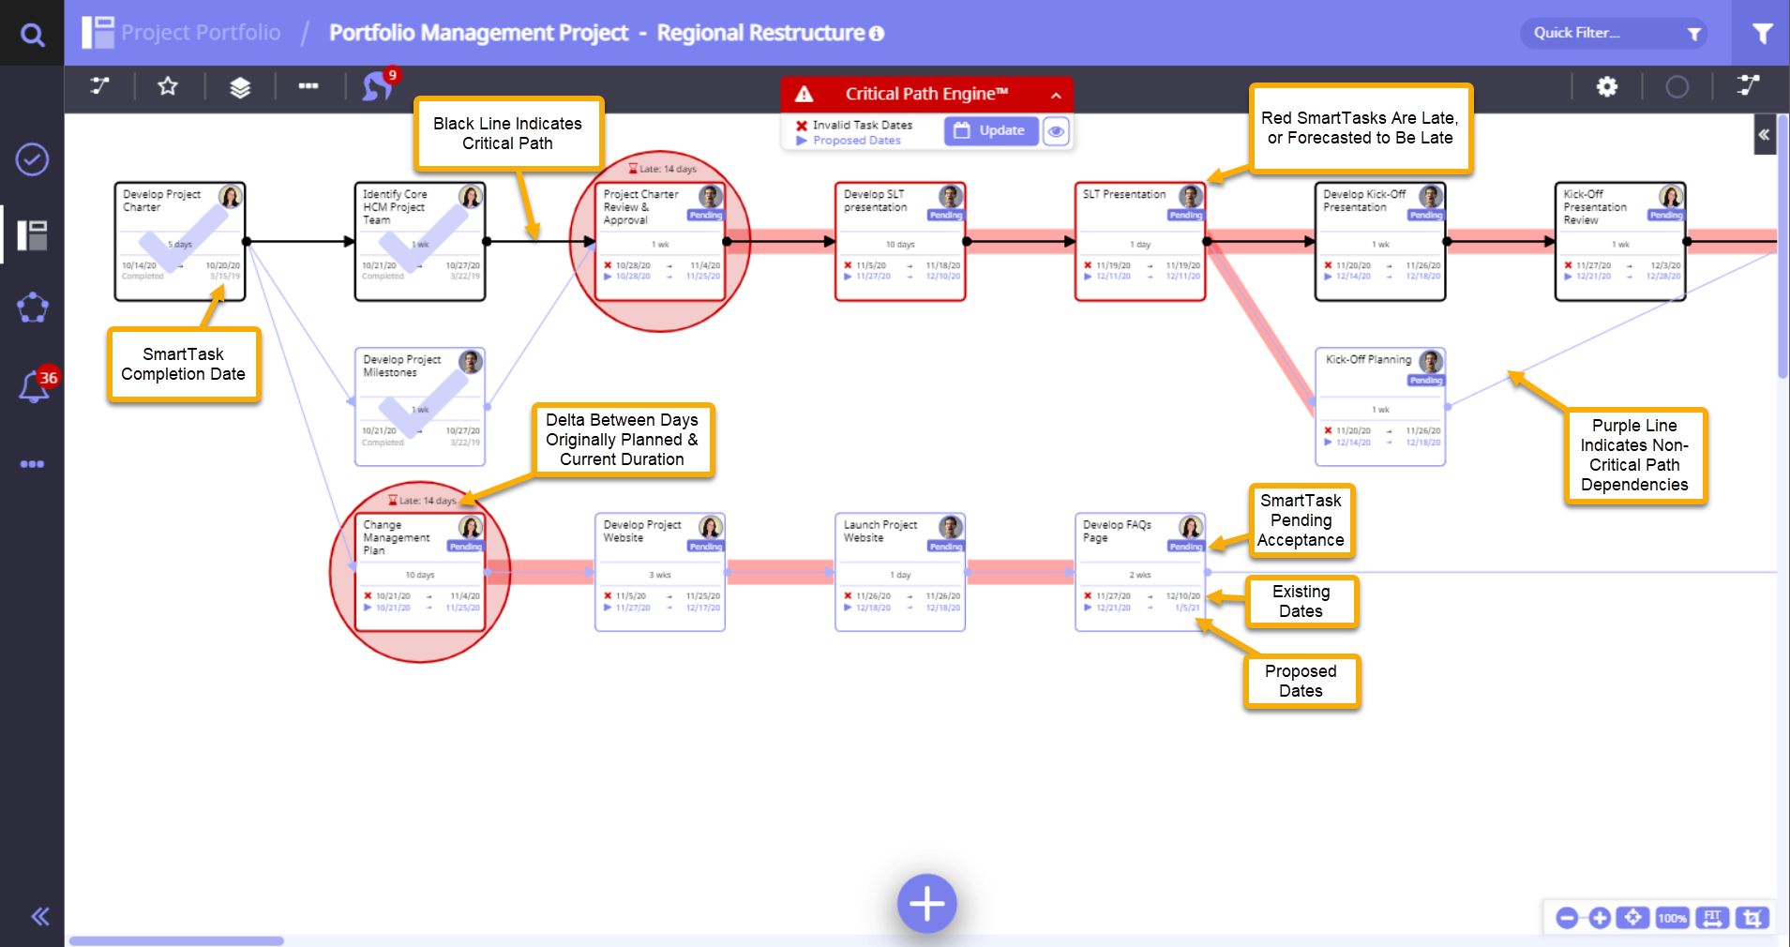Viewport: 1790px width, 947px height.
Task: Click the filter funnel icon at top right
Action: click(1762, 34)
